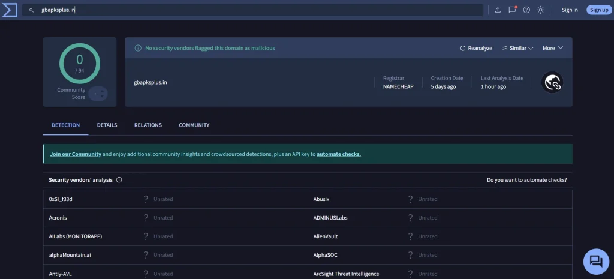
Task: Click the question mark icon for Abusix
Action: click(x=410, y=199)
